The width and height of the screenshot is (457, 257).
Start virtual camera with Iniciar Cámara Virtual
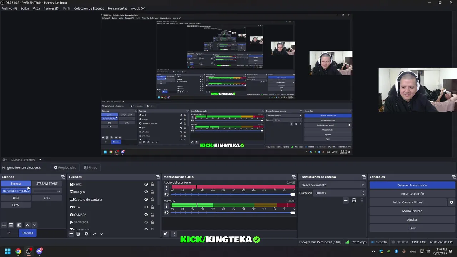(x=408, y=202)
